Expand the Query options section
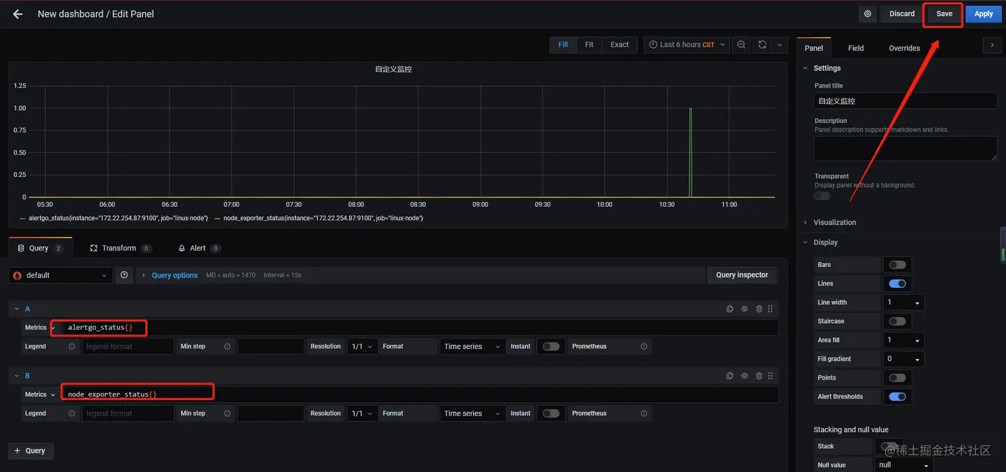 click(174, 275)
